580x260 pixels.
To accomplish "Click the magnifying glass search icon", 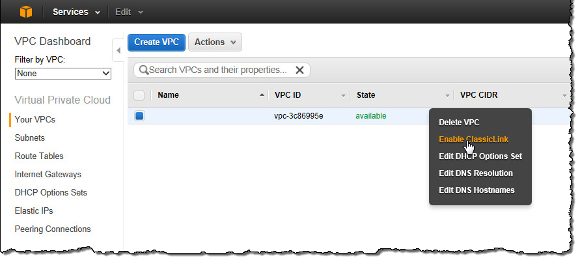I will [x=143, y=70].
